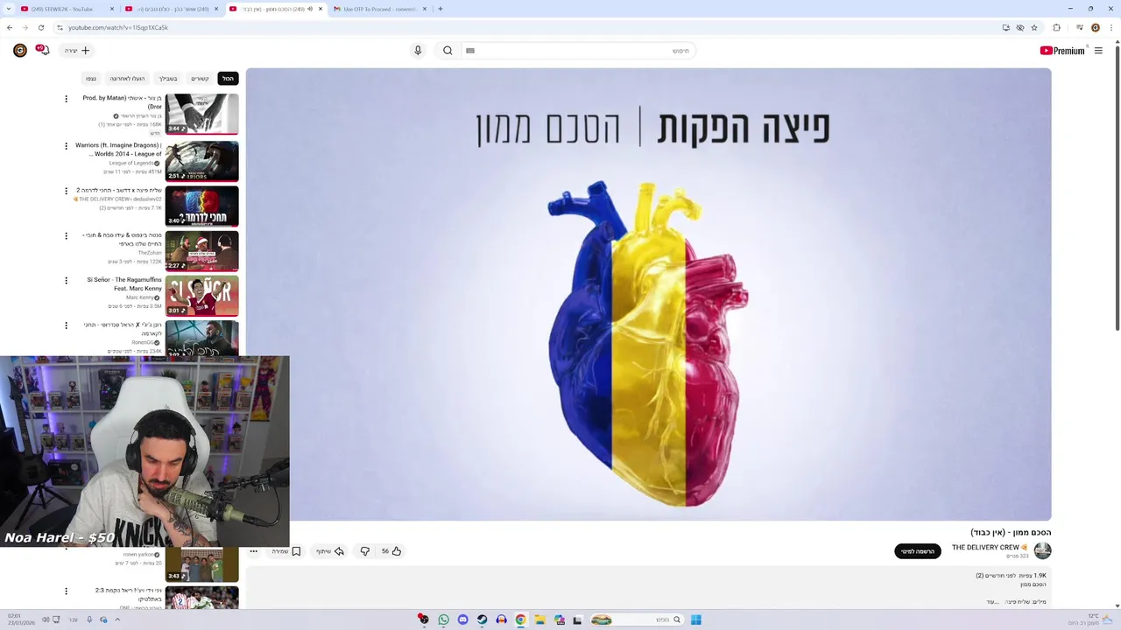This screenshot has width=1121, height=630.
Task: Reload the page
Action: (x=40, y=27)
